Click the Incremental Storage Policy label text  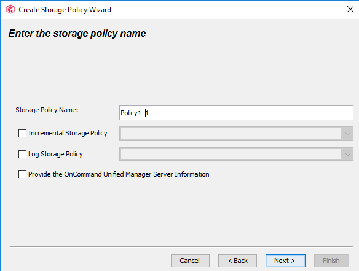(x=68, y=133)
